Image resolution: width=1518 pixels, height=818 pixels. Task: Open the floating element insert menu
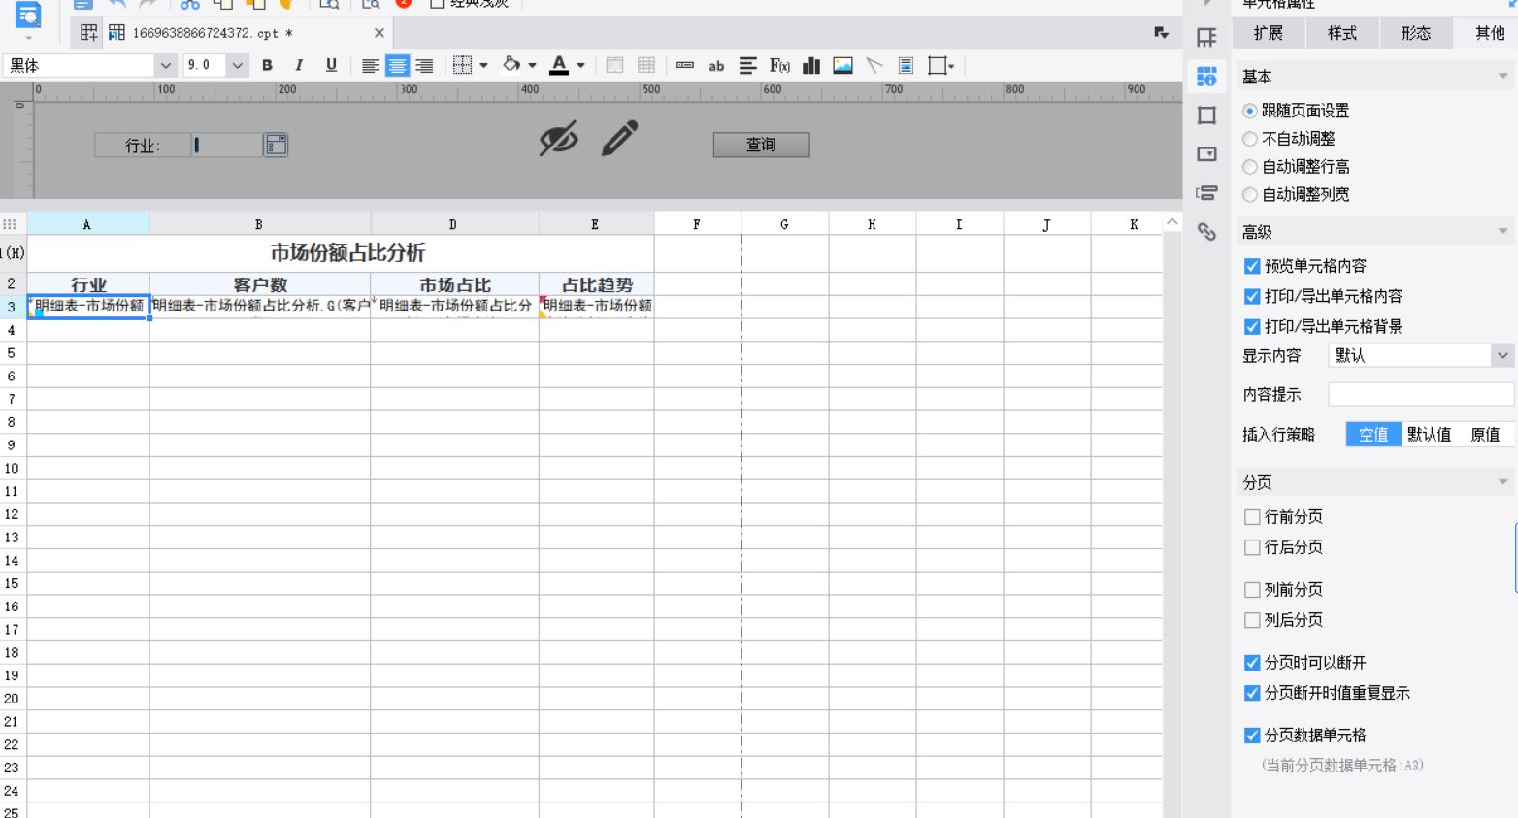pyautogui.click(x=940, y=65)
